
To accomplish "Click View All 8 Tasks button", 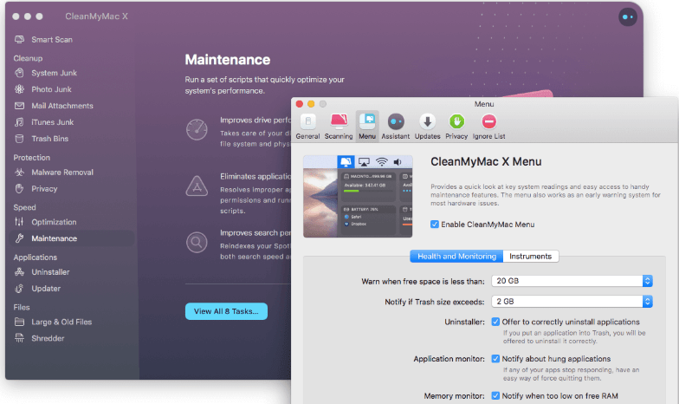I will (227, 311).
